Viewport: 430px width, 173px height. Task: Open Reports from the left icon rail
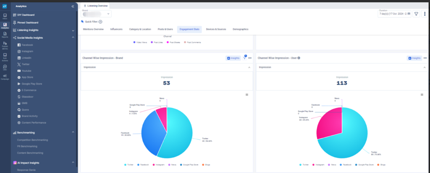(5, 34)
